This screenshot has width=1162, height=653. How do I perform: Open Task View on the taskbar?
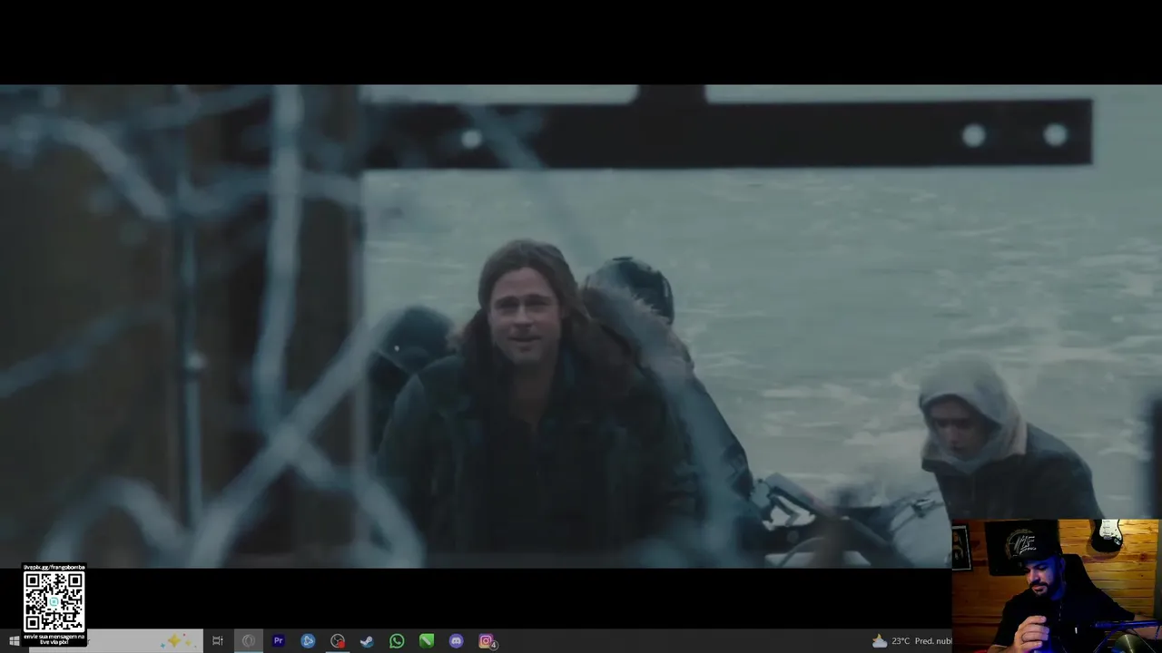pos(218,641)
